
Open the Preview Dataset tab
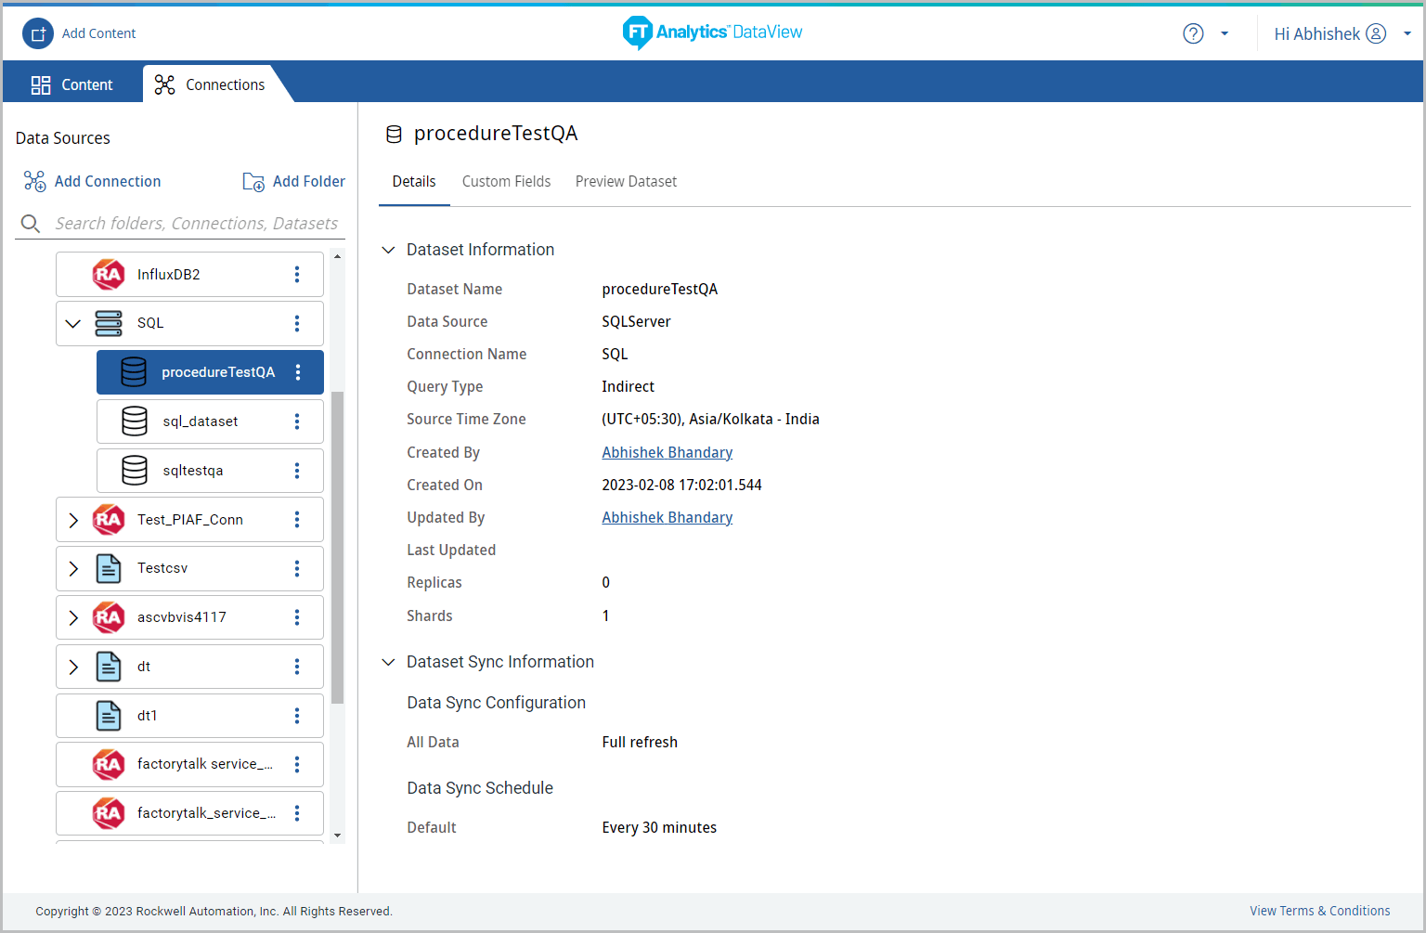(626, 181)
